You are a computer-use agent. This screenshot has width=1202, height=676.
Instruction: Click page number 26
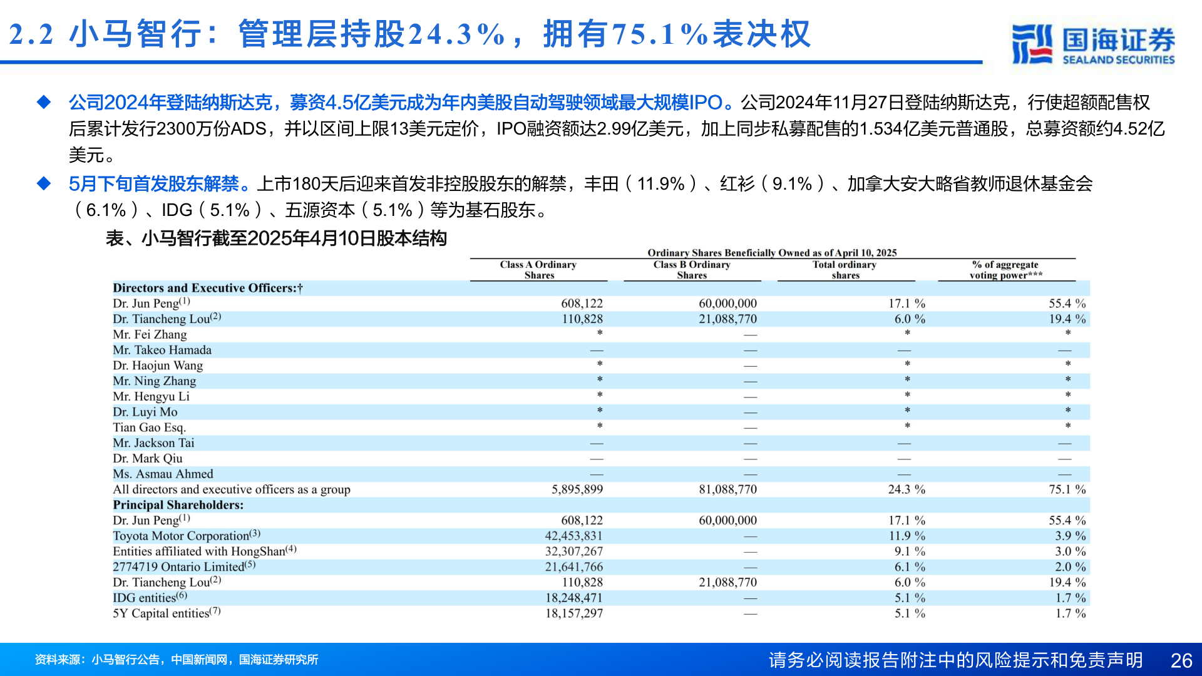coord(1181,660)
